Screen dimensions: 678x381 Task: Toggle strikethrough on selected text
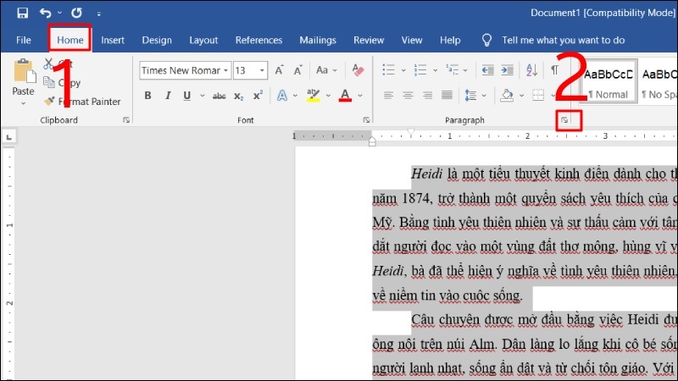pyautogui.click(x=218, y=95)
